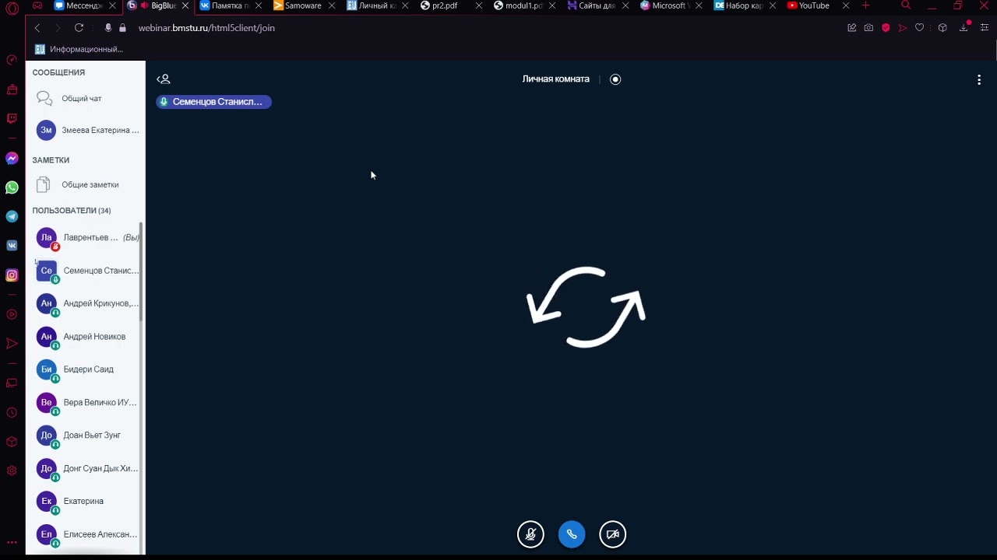Open the browser downloads icon
Viewport: 997px width, 560px height.
coord(964,28)
